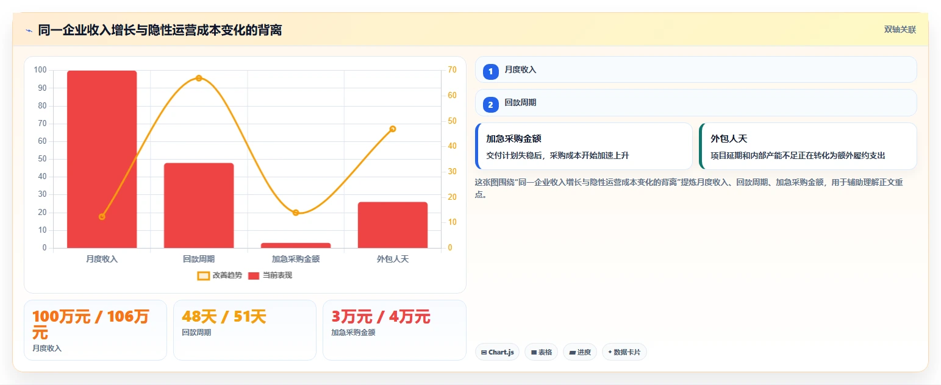This screenshot has height=385, width=941.
Task: Click the line point above 加急采购金额 bar
Action: click(296, 213)
